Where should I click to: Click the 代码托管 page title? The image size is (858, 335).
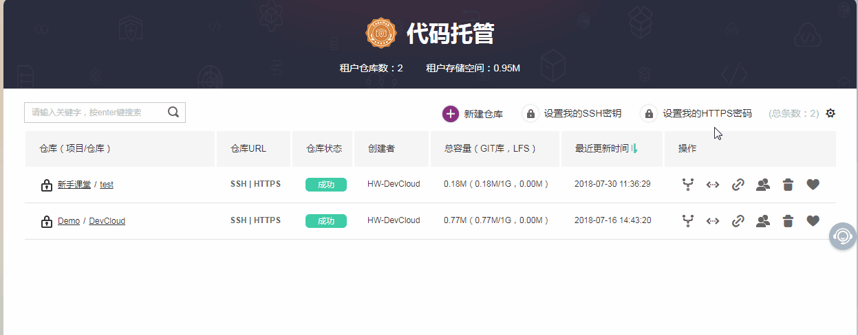(450, 34)
